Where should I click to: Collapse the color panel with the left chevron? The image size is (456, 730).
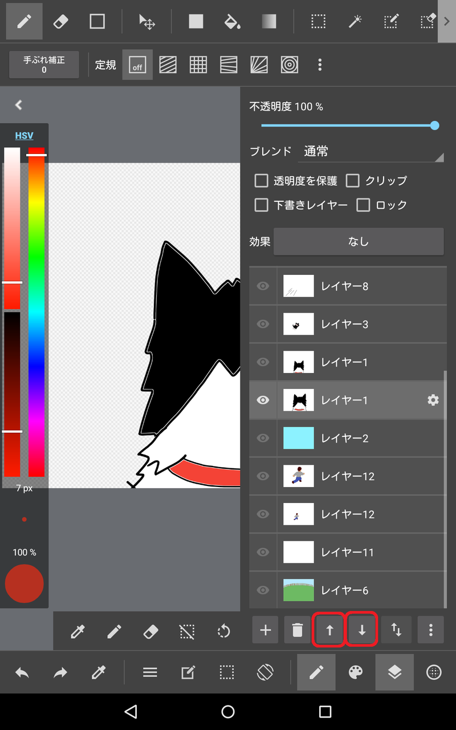point(19,105)
